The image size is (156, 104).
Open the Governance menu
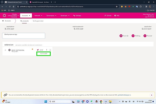click(51, 16)
